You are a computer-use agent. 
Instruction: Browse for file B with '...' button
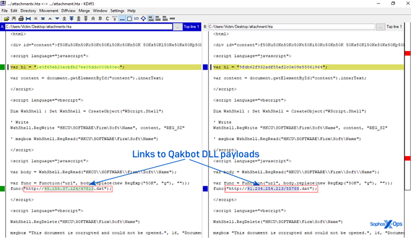coord(380,26)
